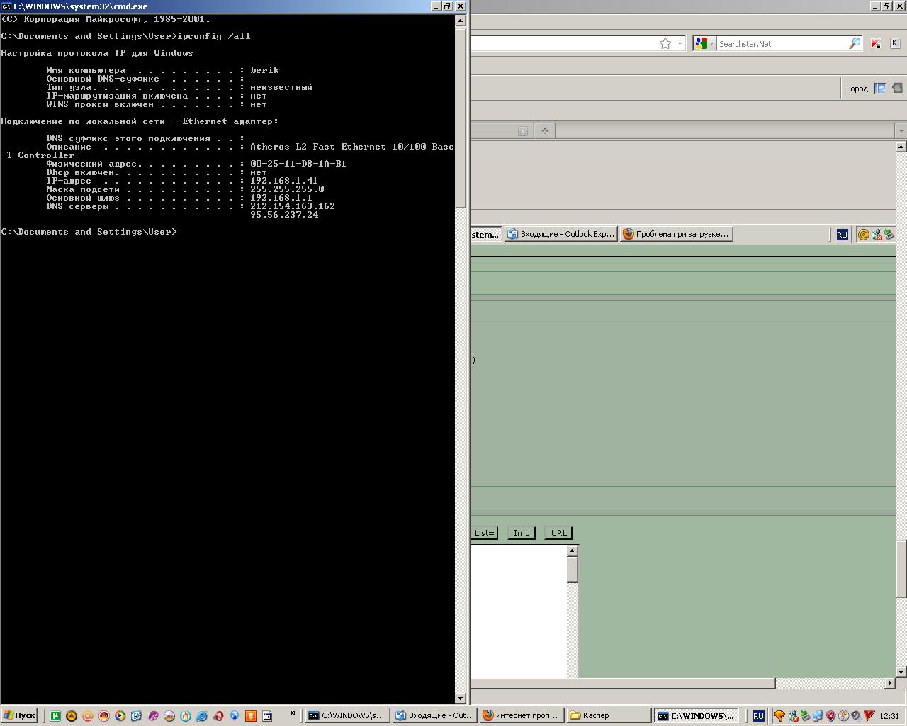Launch the blue globe quick launch icon
This screenshot has width=907, height=726.
click(x=234, y=716)
